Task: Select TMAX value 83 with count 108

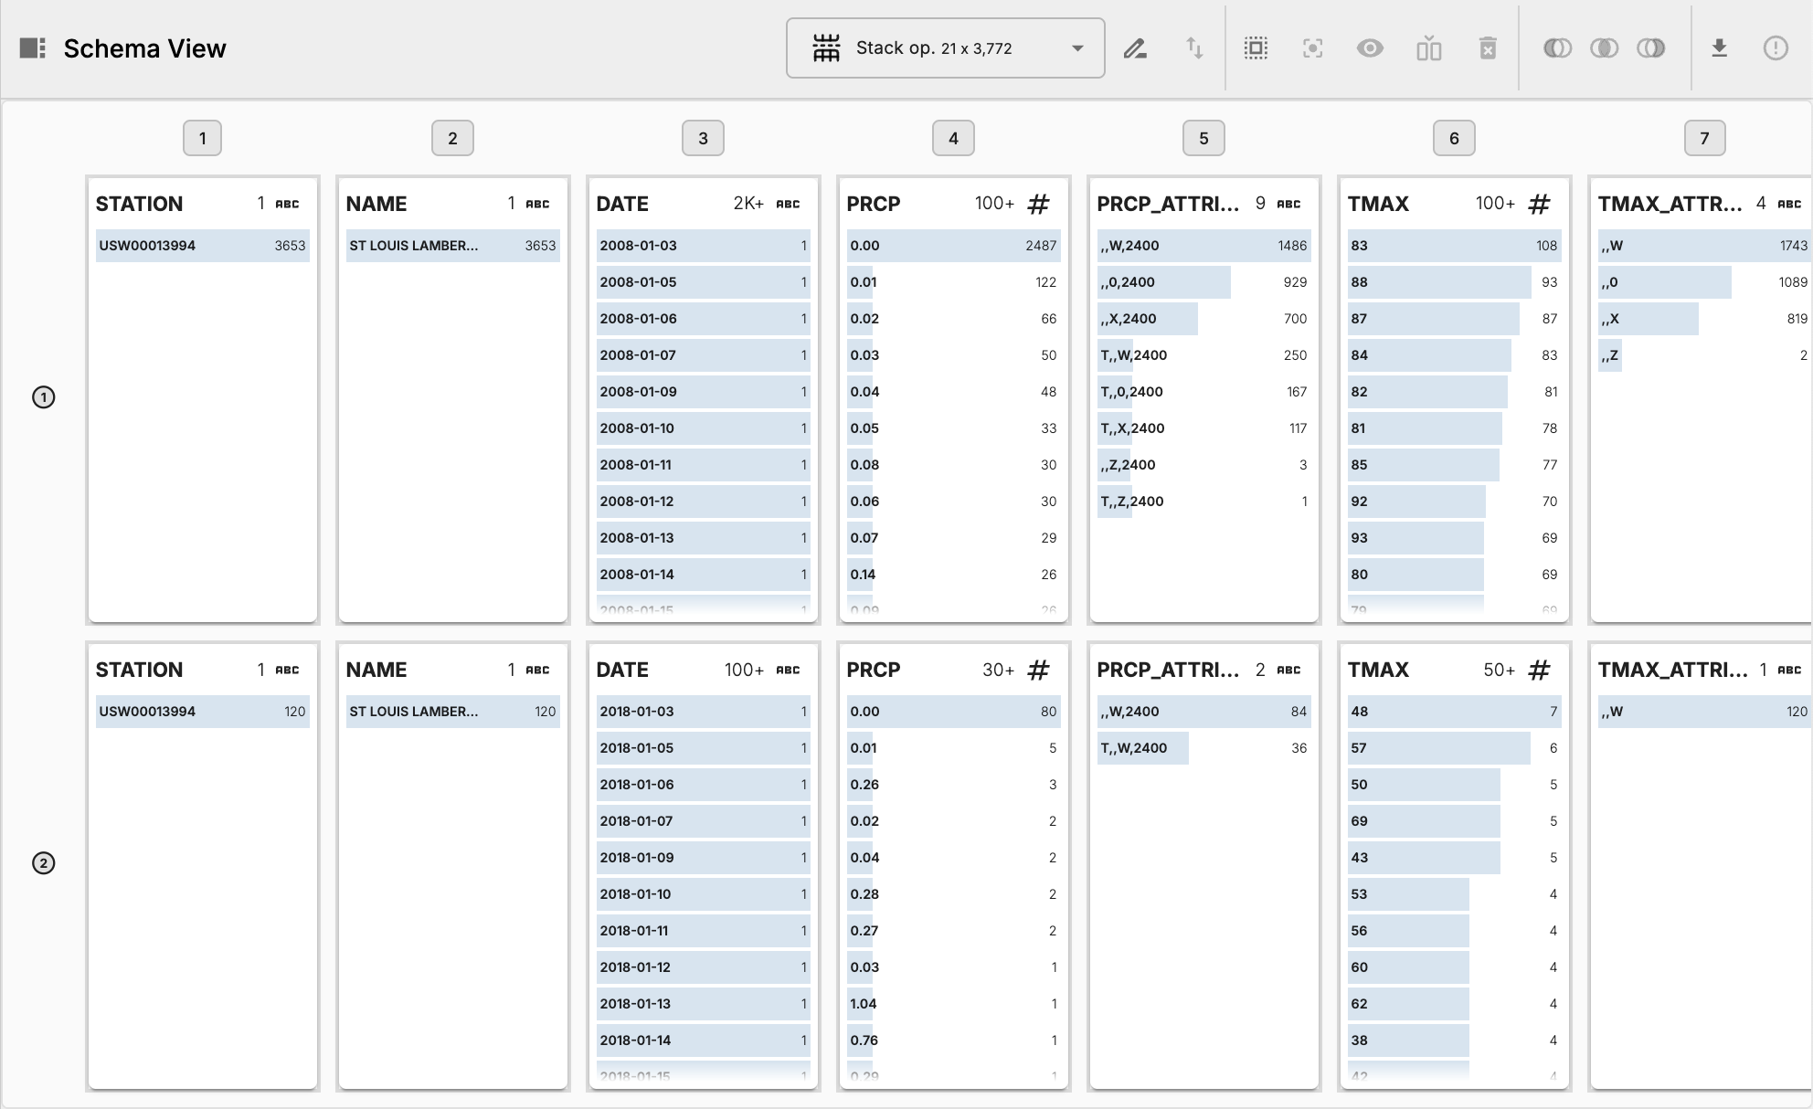Action: [x=1454, y=246]
